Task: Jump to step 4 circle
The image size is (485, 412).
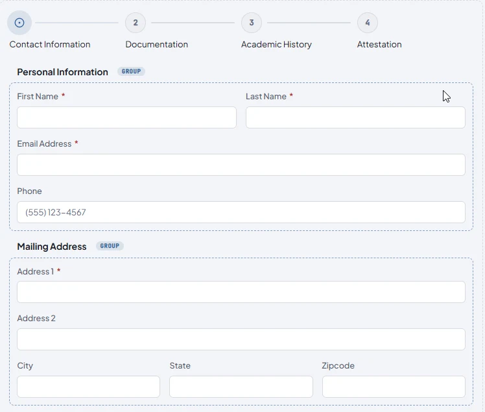Action: point(368,23)
